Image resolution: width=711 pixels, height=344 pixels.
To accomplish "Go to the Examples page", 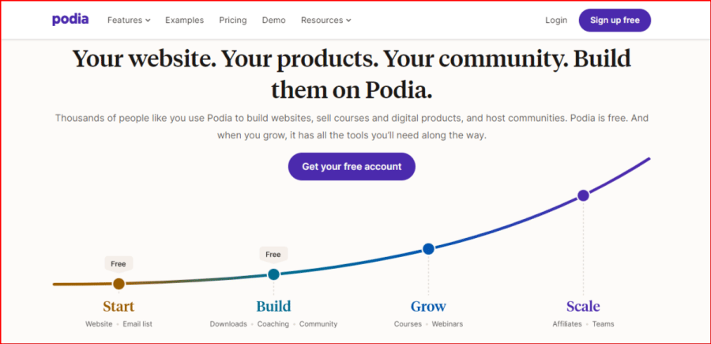I will click(185, 20).
